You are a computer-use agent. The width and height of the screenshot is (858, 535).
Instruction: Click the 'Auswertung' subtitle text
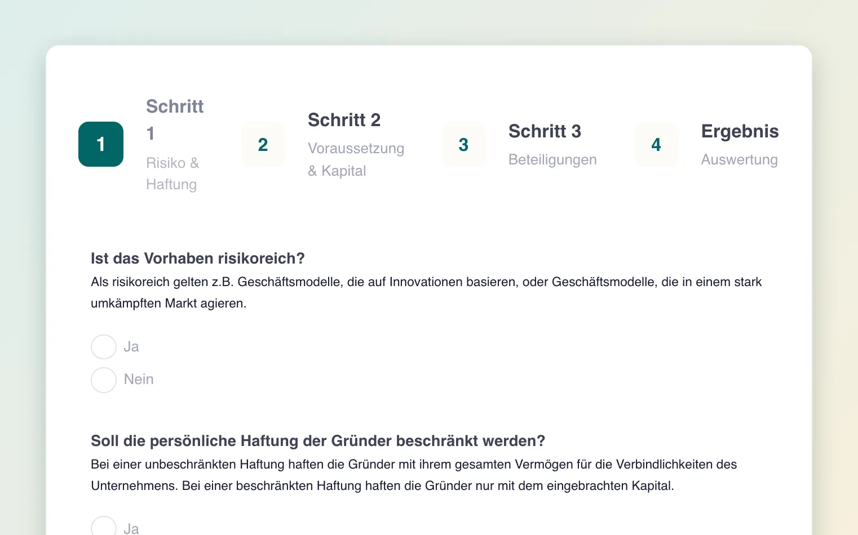pyautogui.click(x=739, y=160)
